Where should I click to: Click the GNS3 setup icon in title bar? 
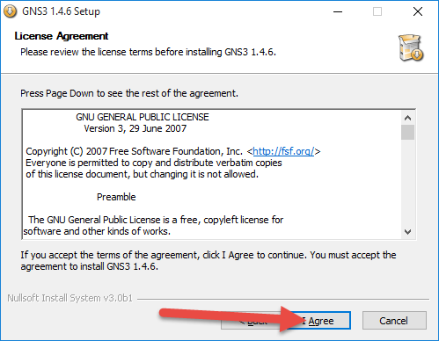[10, 11]
